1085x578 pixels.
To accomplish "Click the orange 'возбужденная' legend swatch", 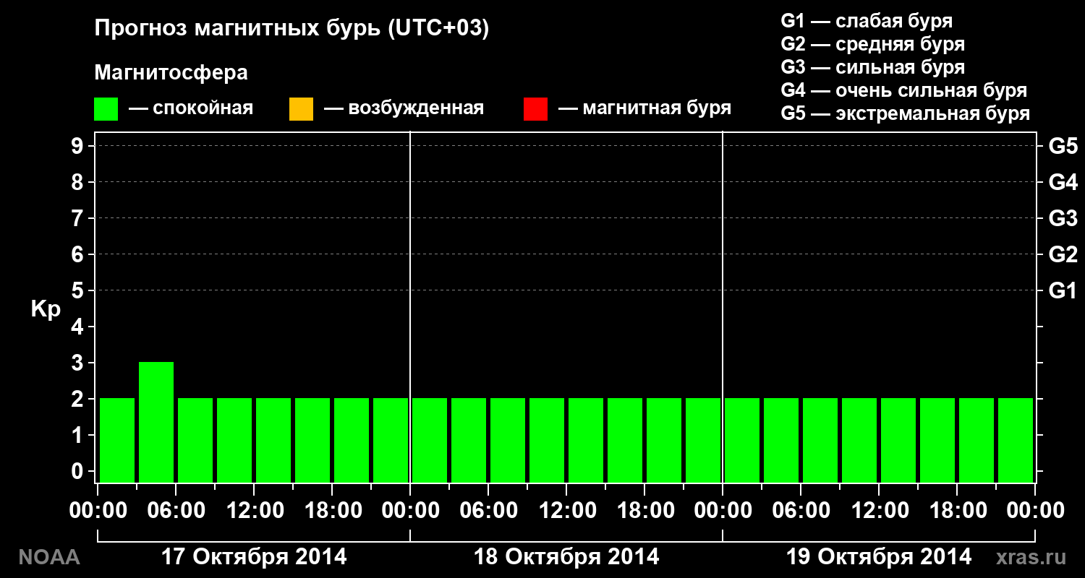I will point(301,109).
